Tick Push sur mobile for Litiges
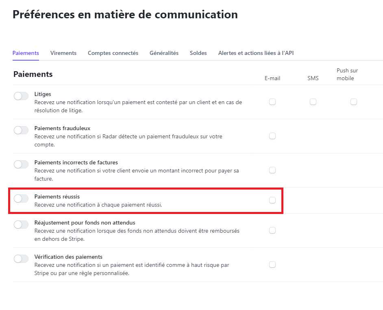The width and height of the screenshot is (383, 310). [x=354, y=102]
